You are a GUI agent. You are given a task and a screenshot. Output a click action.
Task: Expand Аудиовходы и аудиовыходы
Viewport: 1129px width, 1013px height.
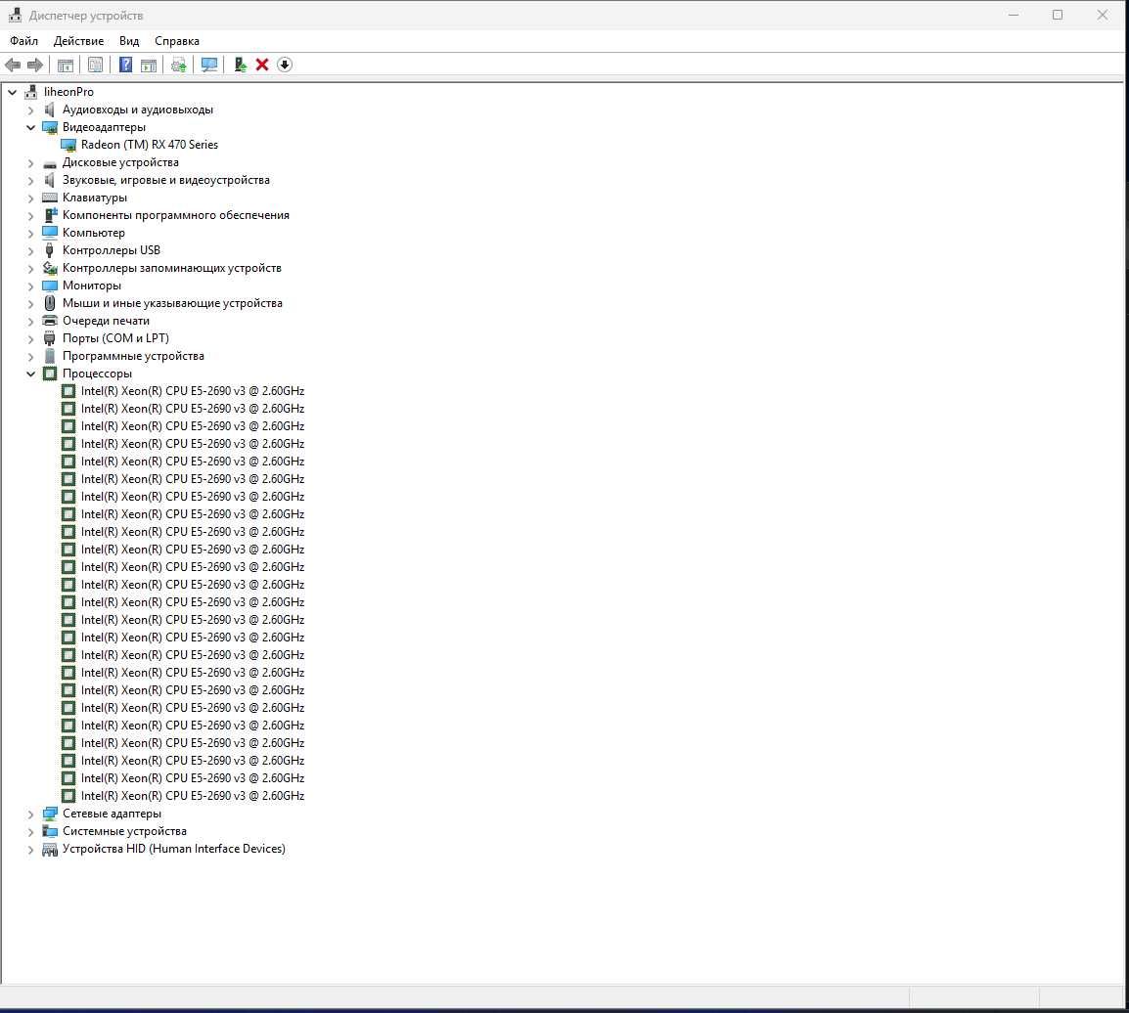pos(31,110)
